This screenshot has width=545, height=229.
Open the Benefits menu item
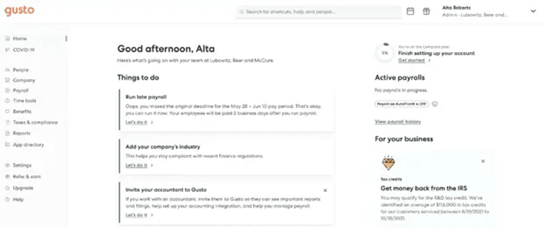[22, 112]
